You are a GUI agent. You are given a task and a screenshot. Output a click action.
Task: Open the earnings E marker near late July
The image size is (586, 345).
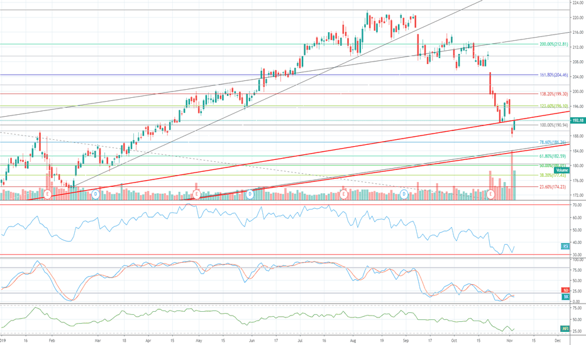pos(343,194)
